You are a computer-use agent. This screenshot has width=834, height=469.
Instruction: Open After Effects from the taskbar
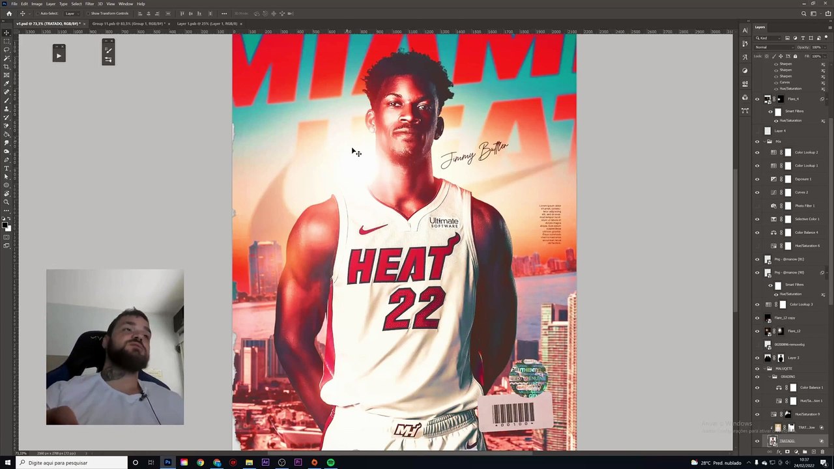(265, 463)
